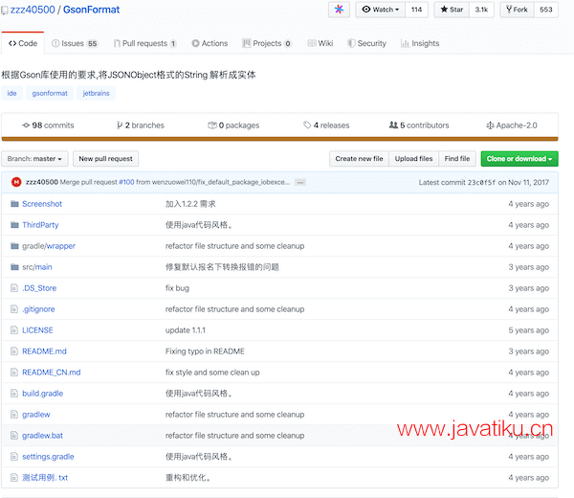Open the LICENSE file
This screenshot has height=498, width=574.
tap(37, 330)
